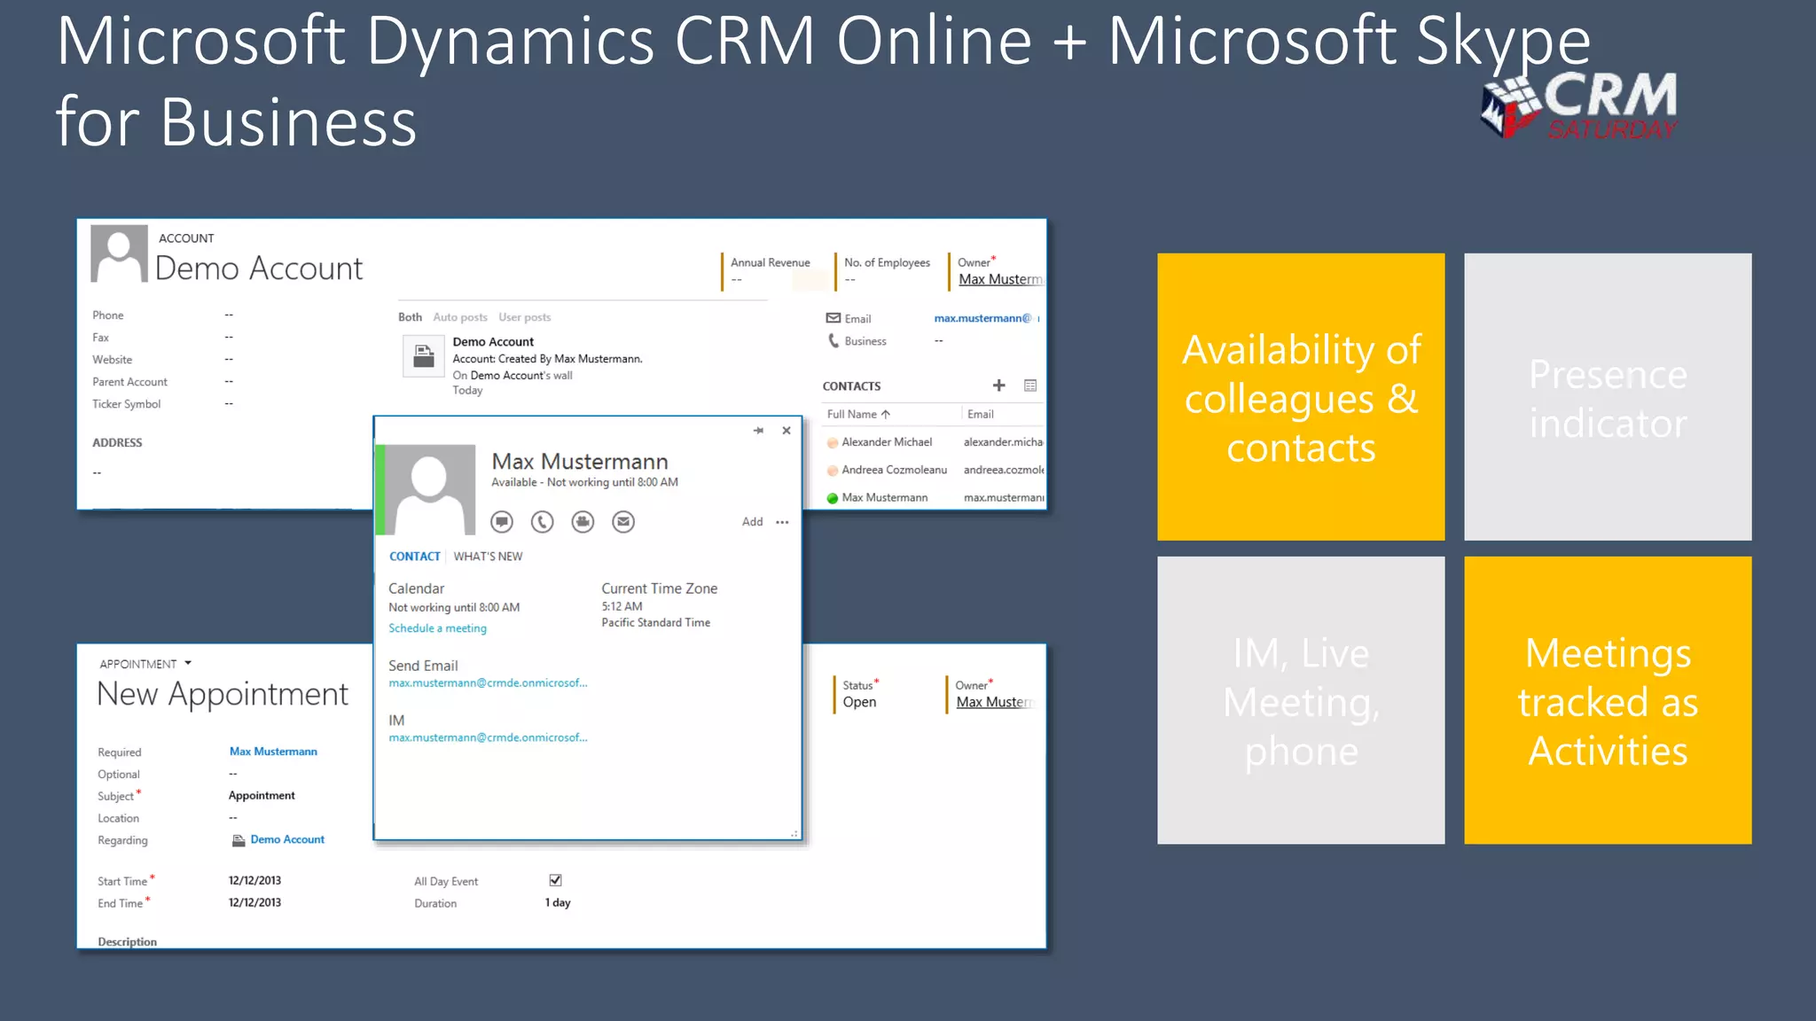Click Website field value in account

[x=229, y=360]
